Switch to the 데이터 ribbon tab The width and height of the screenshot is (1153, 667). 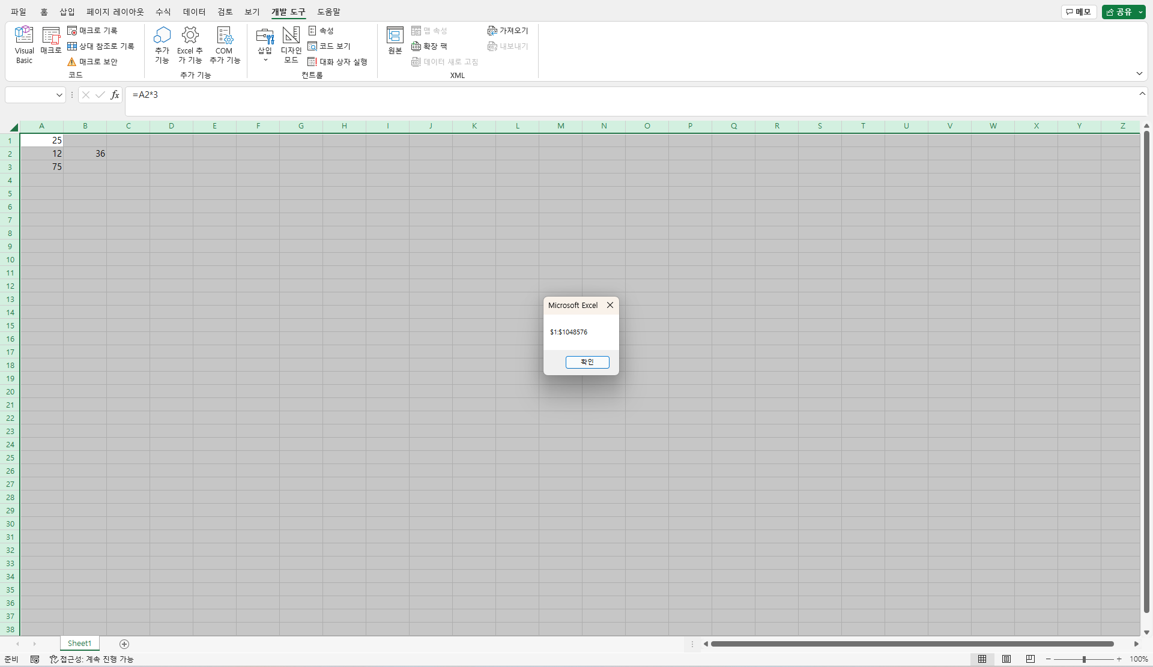click(x=194, y=12)
